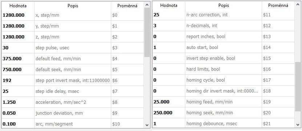Click the scroll-up arrow of the right table

(x=298, y=5)
